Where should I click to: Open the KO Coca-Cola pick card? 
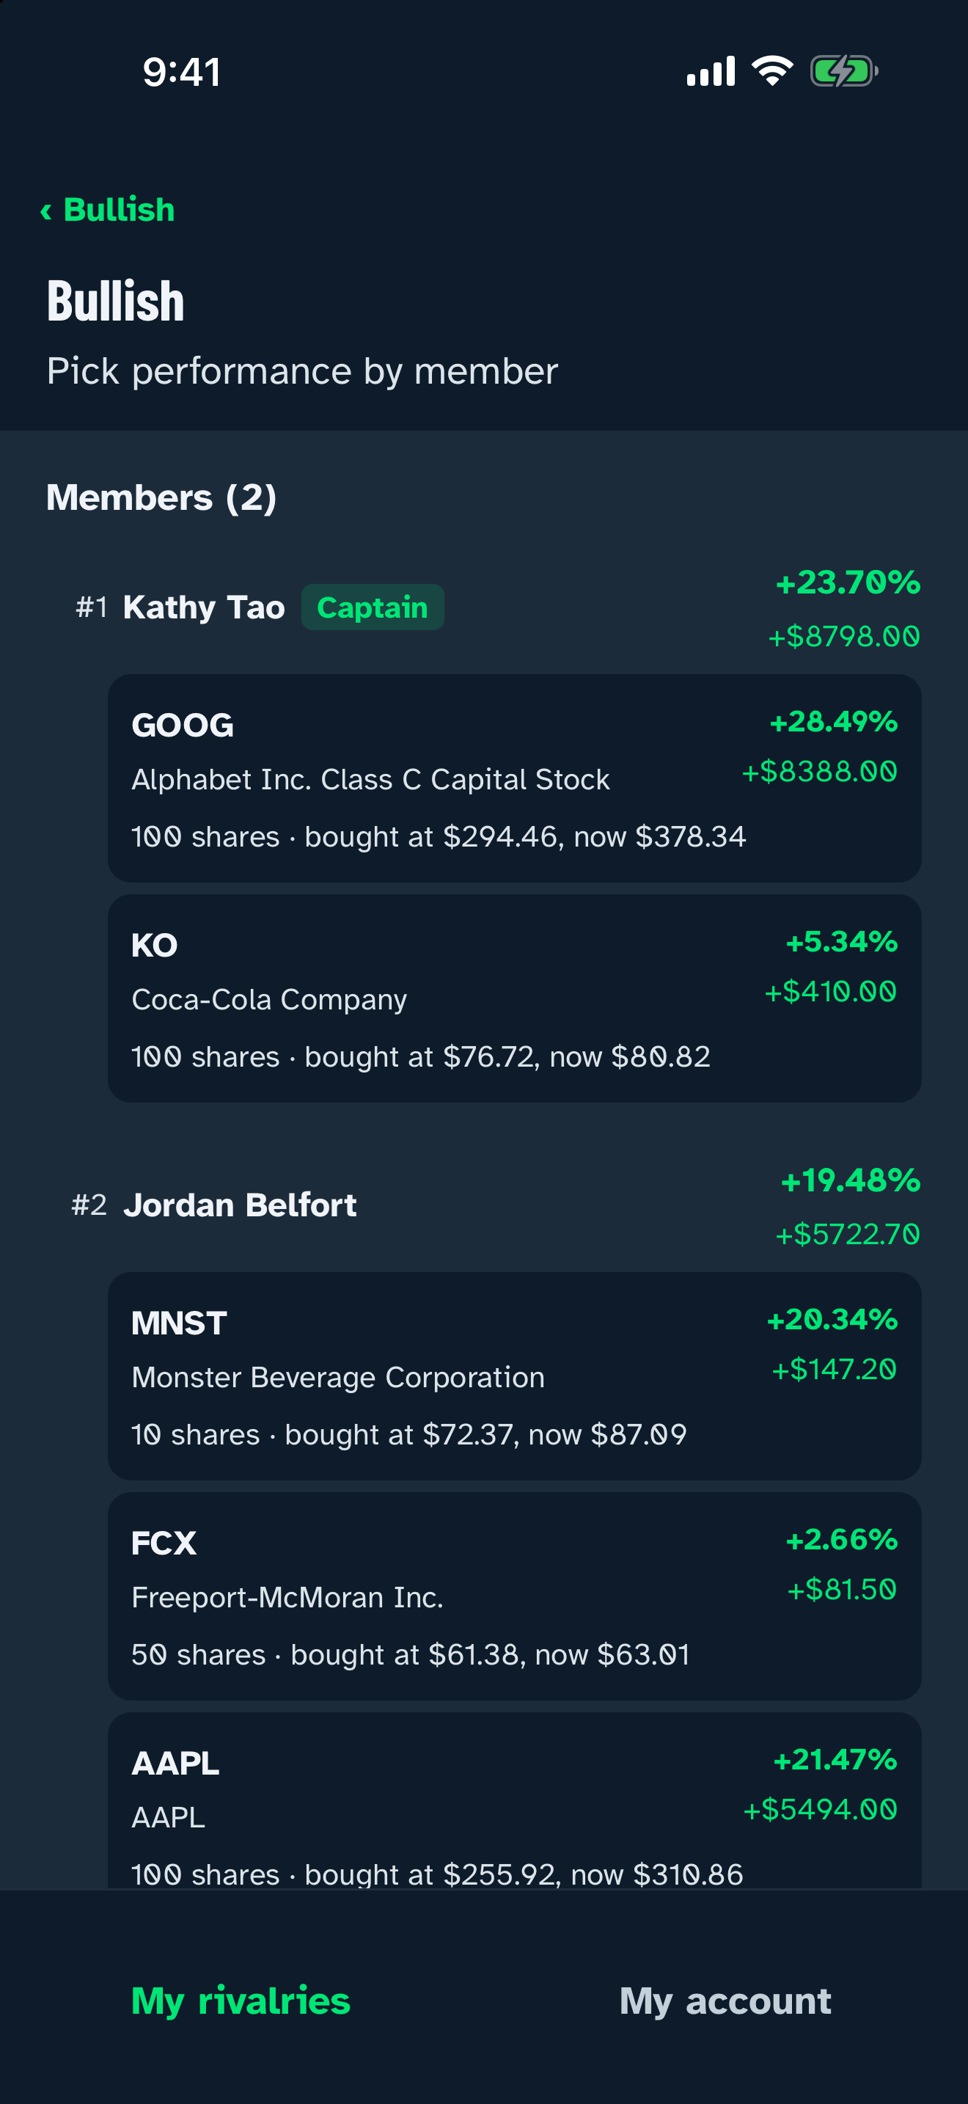click(514, 998)
